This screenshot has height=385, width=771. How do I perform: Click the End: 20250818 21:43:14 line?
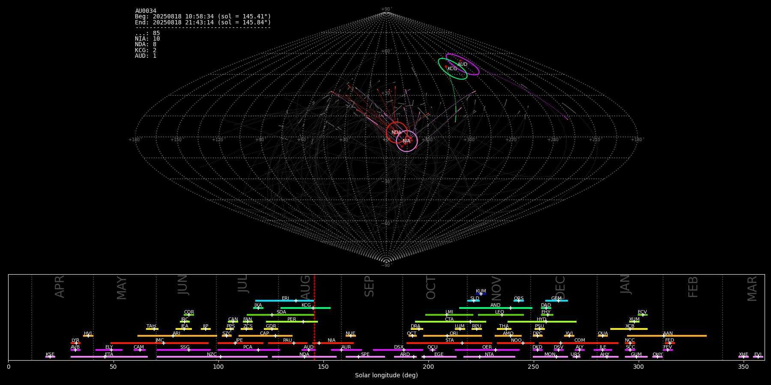click(x=203, y=22)
